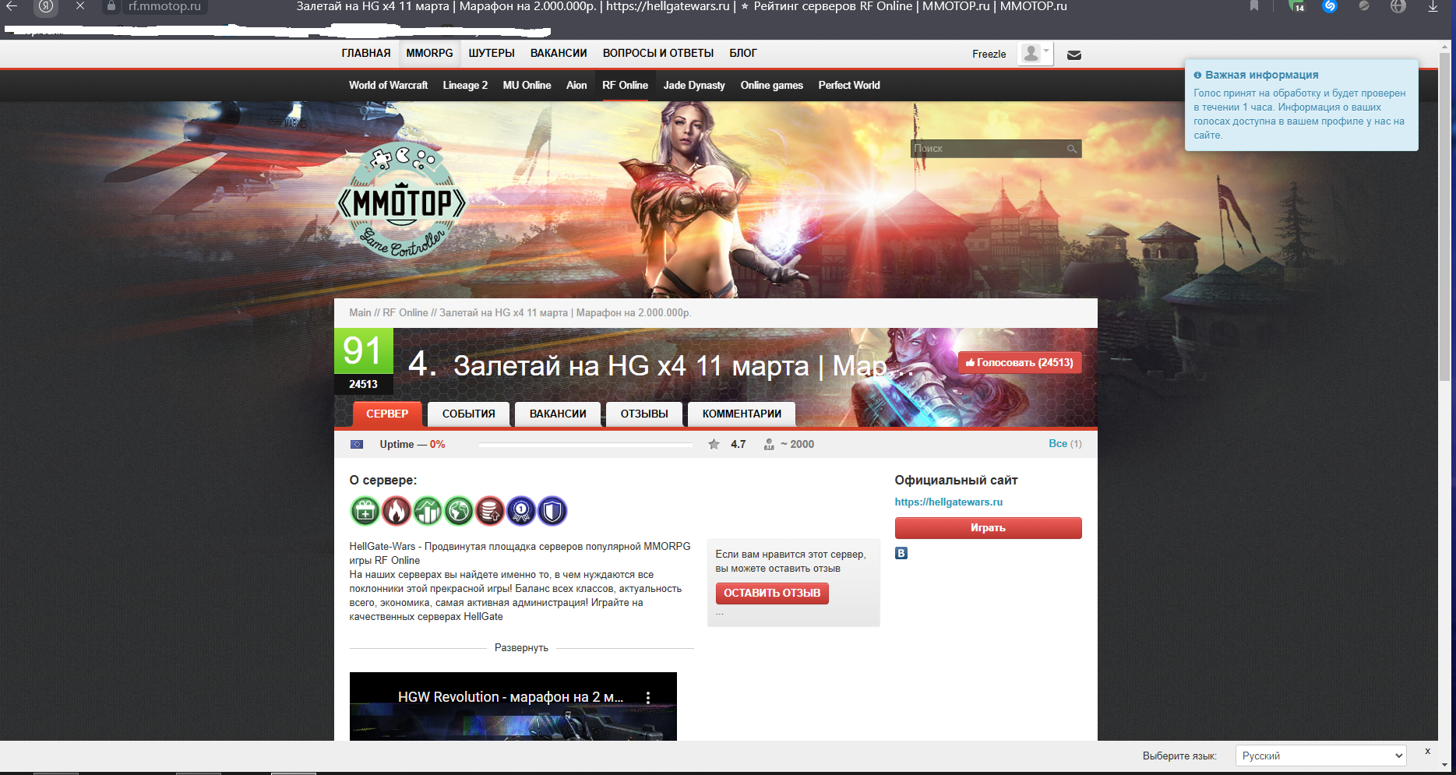Open the messages envelope icon
This screenshot has width=1456, height=775.
coord(1073,55)
